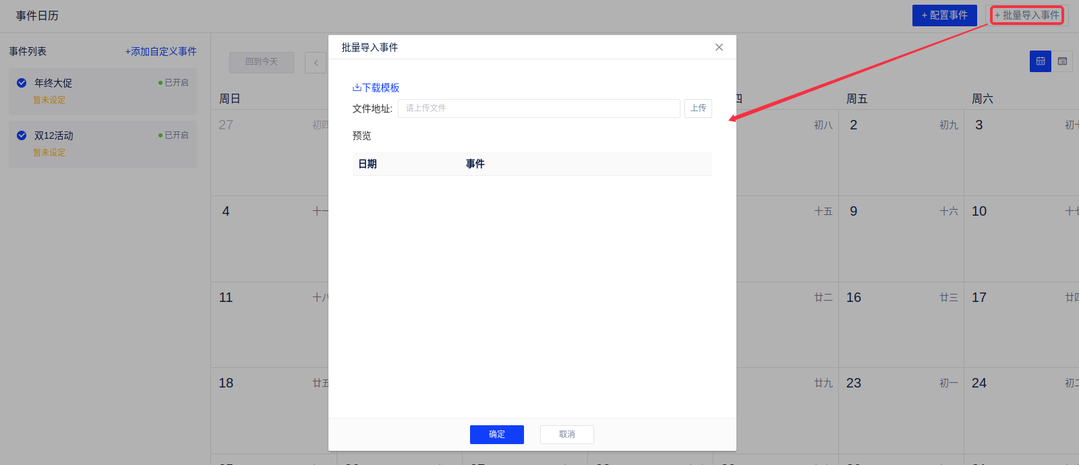
Task: Click 已开启 status of 双12活动
Action: [x=173, y=135]
